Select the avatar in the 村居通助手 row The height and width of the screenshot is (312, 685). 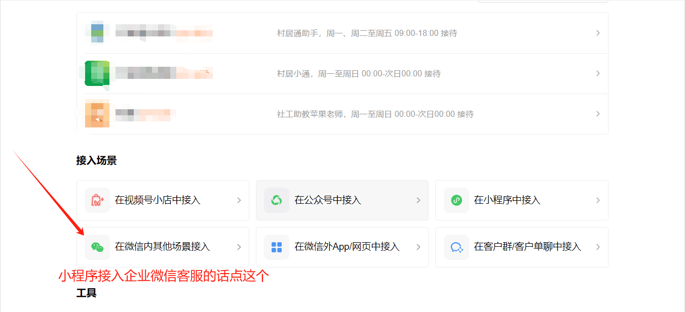pos(97,33)
